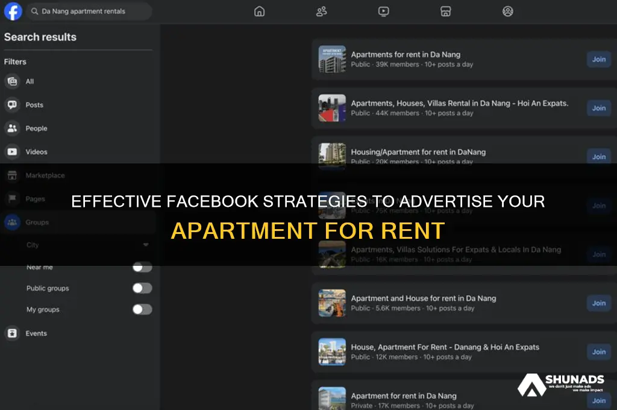Open the 17K members Apartment for rent title

[404, 396]
